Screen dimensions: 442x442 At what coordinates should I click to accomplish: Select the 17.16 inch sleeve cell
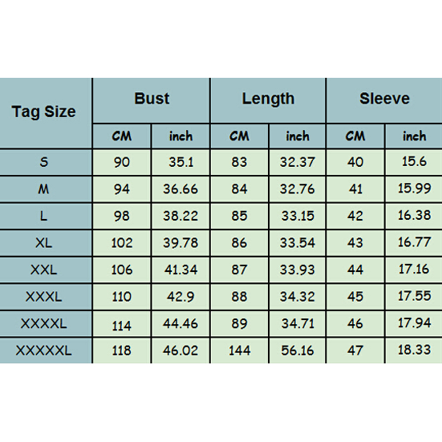pos(414,270)
